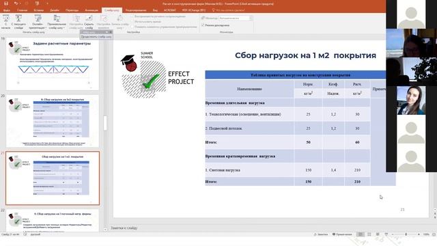437x246 pixels.
Task: Switch to Slide Sorter view icon
Action: pos(369,234)
